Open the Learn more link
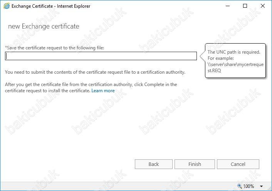Screen dimensions: 272x191 [103, 91]
